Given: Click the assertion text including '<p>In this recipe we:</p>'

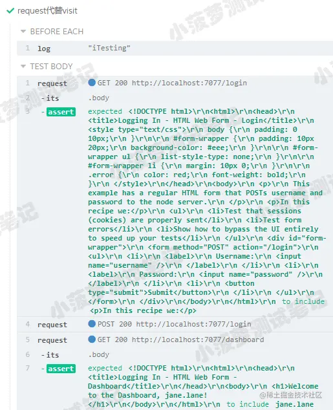Looking at the screenshot, I should (206, 211).
